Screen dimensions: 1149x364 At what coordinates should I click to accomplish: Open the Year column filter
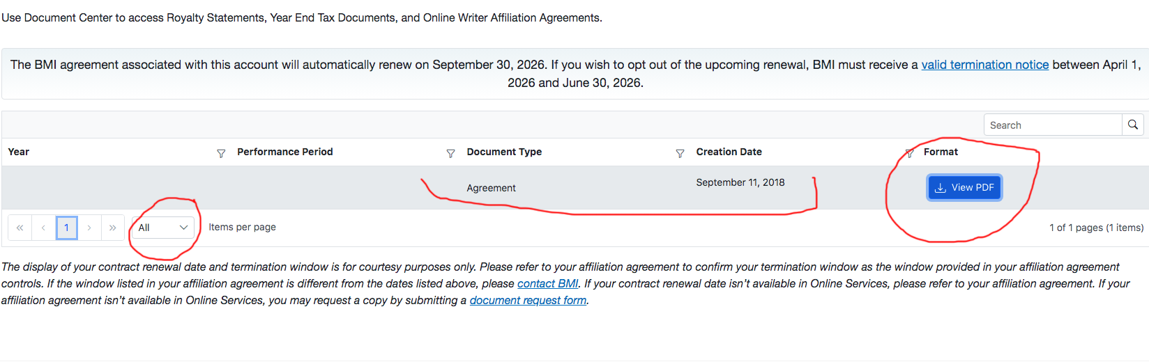(221, 153)
